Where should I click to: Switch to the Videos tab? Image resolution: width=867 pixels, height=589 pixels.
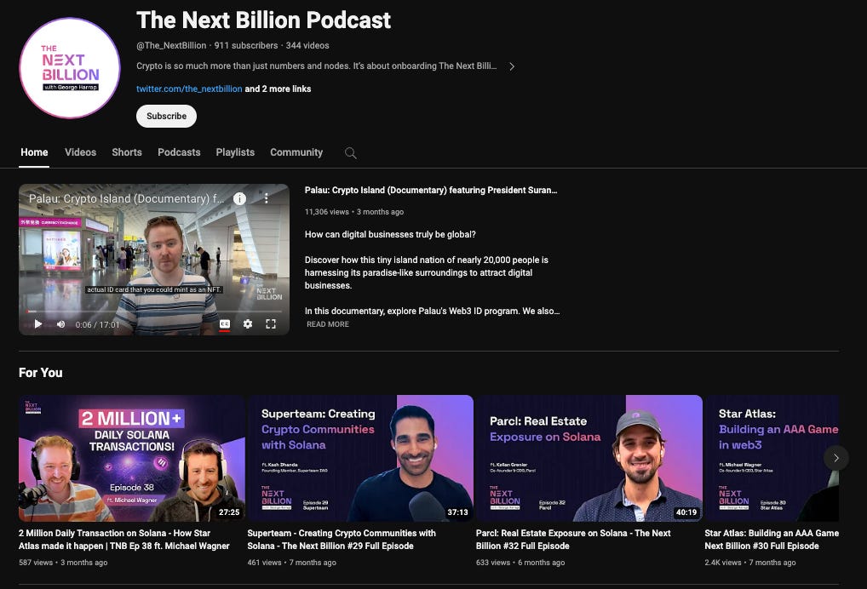pyautogui.click(x=80, y=152)
